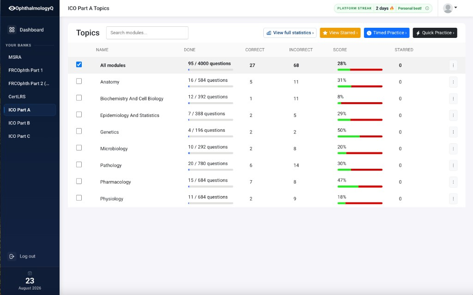Open the three-dot menu for Anatomy row
The image size is (473, 295).
click(x=453, y=82)
